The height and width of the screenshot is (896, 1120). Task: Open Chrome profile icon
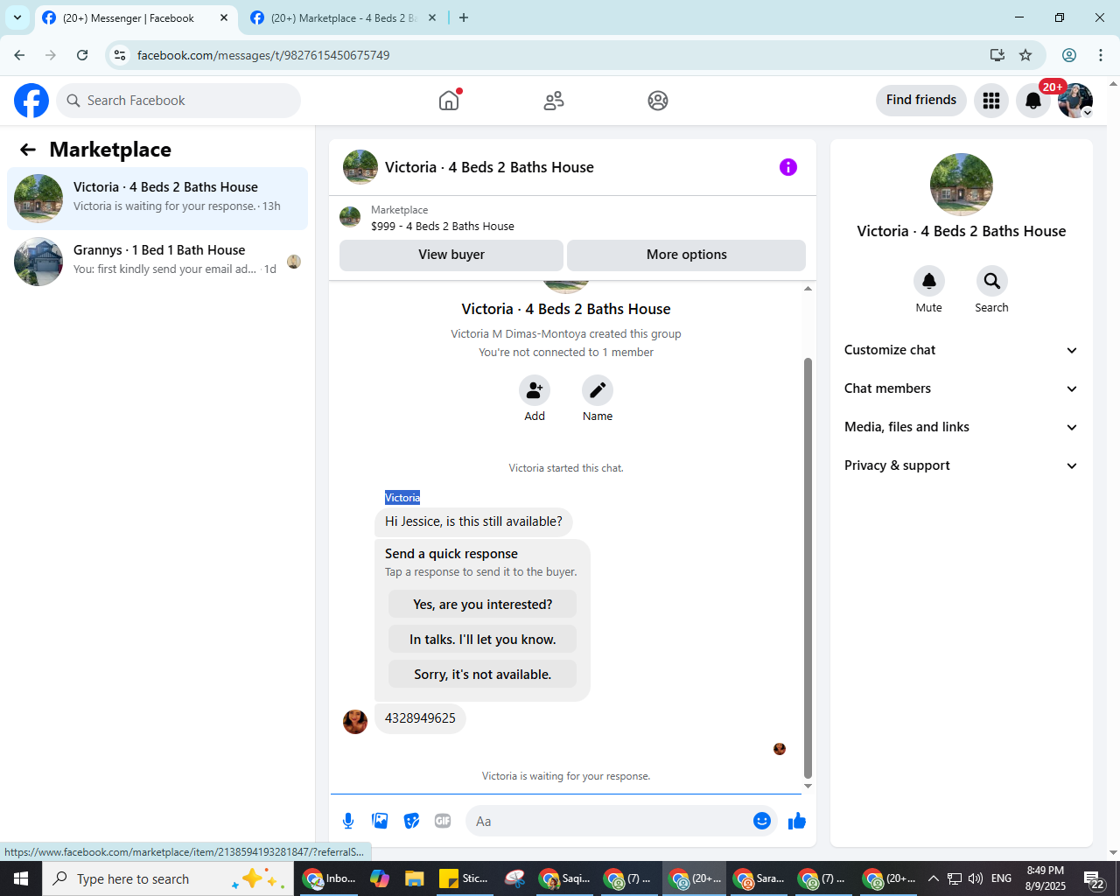pyautogui.click(x=1069, y=55)
